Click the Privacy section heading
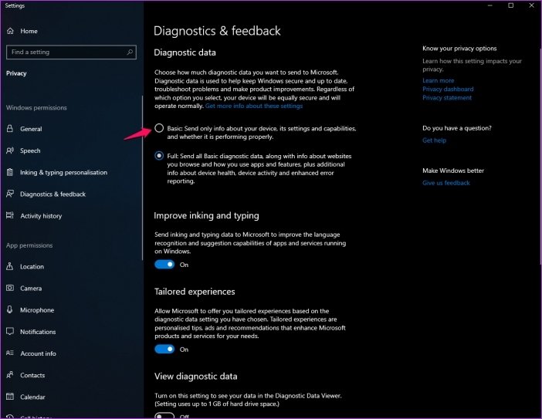This screenshot has width=542, height=419. pos(16,73)
